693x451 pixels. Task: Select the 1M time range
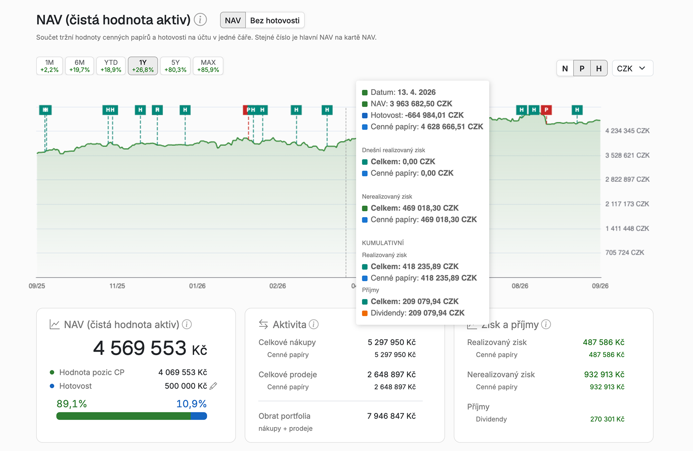click(x=49, y=66)
